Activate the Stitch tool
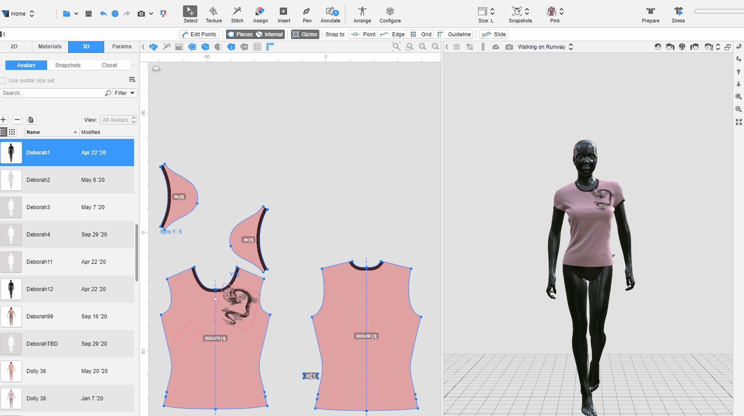 tap(237, 14)
